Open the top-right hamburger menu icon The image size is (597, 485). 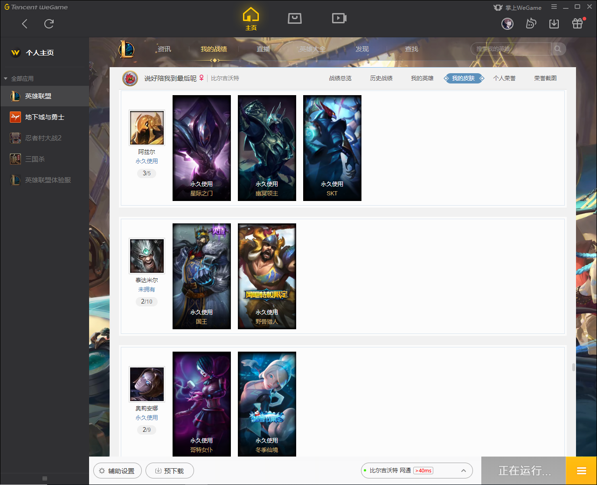coord(554,7)
